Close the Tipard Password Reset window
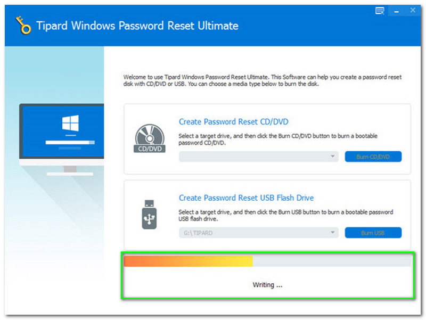 [x=412, y=11]
